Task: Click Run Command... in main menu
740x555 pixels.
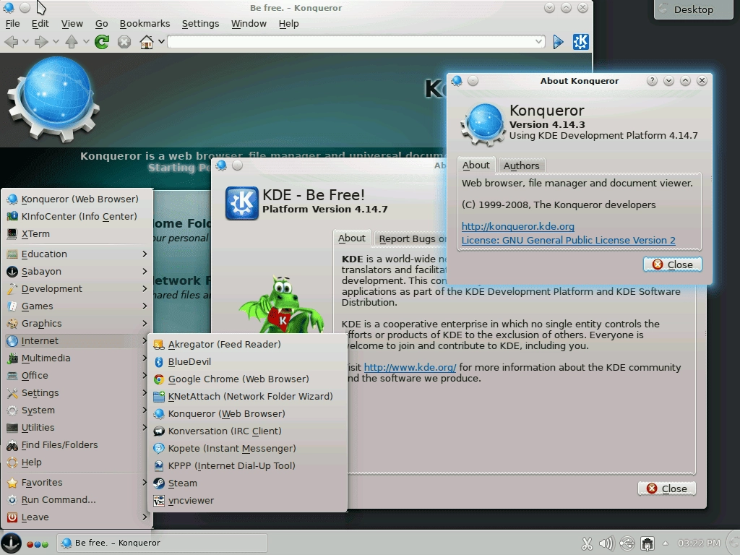Action: [77, 500]
